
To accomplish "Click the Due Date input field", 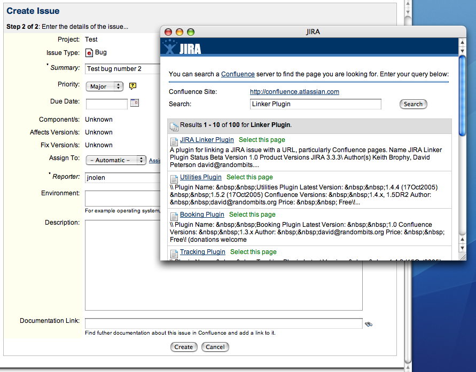I will click(x=106, y=104).
